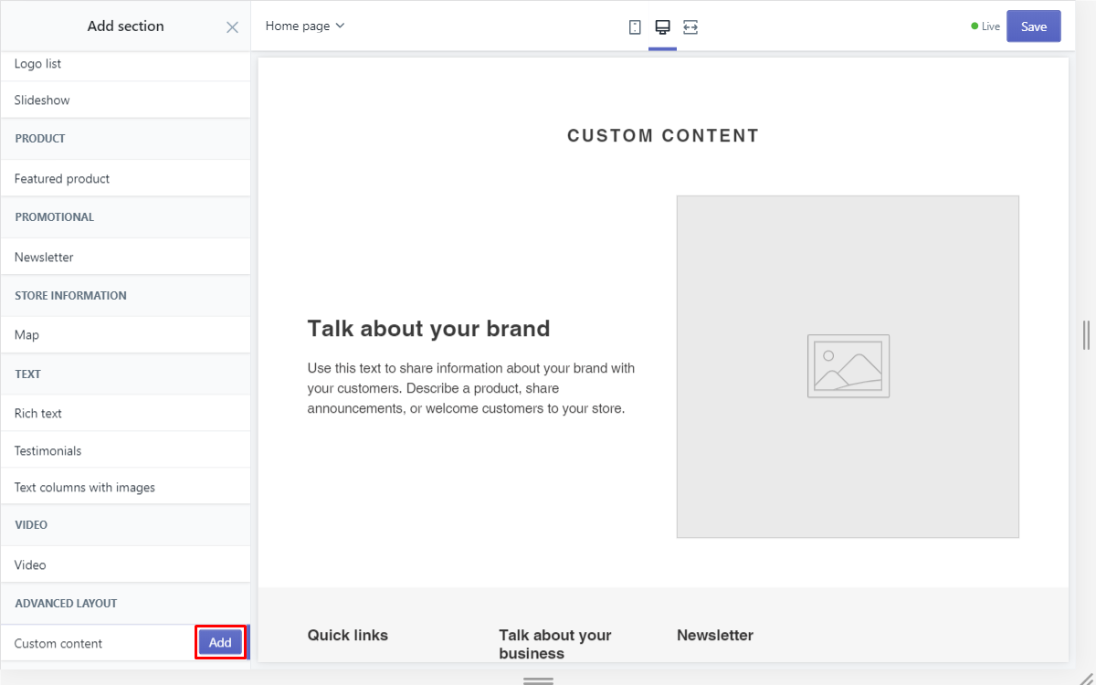Switch to fullscreen width preview icon
The width and height of the screenshot is (1096, 685).
pyautogui.click(x=690, y=27)
